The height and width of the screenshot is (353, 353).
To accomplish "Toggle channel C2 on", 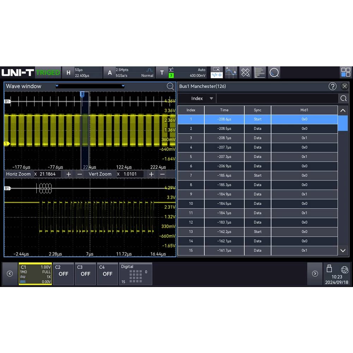I will 63,274.
